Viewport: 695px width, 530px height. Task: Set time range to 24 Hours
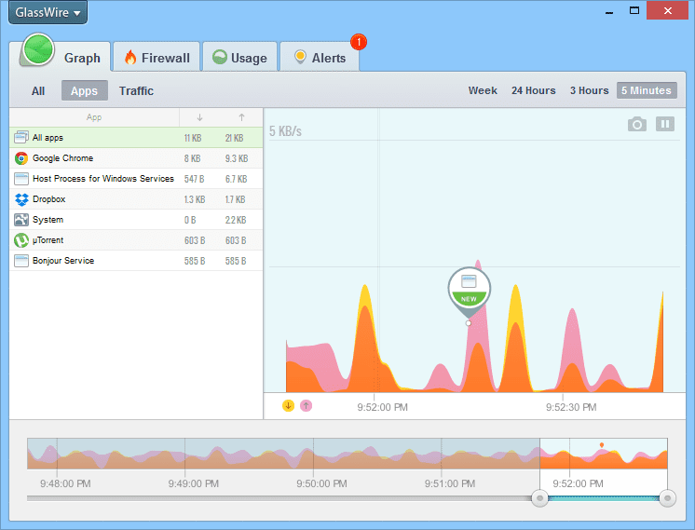click(x=533, y=90)
